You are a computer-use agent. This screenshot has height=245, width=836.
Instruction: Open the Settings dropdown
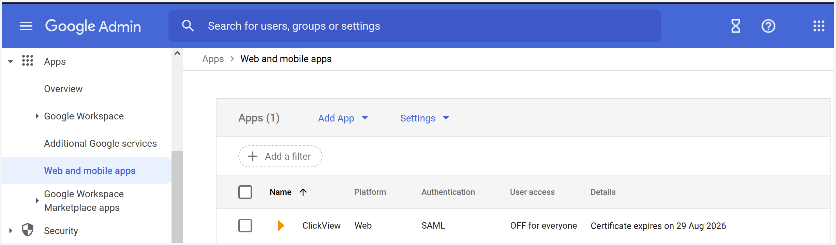[425, 118]
